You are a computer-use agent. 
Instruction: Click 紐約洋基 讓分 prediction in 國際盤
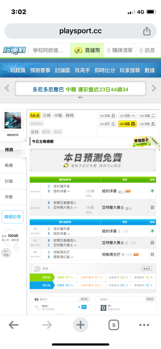[x=113, y=191]
